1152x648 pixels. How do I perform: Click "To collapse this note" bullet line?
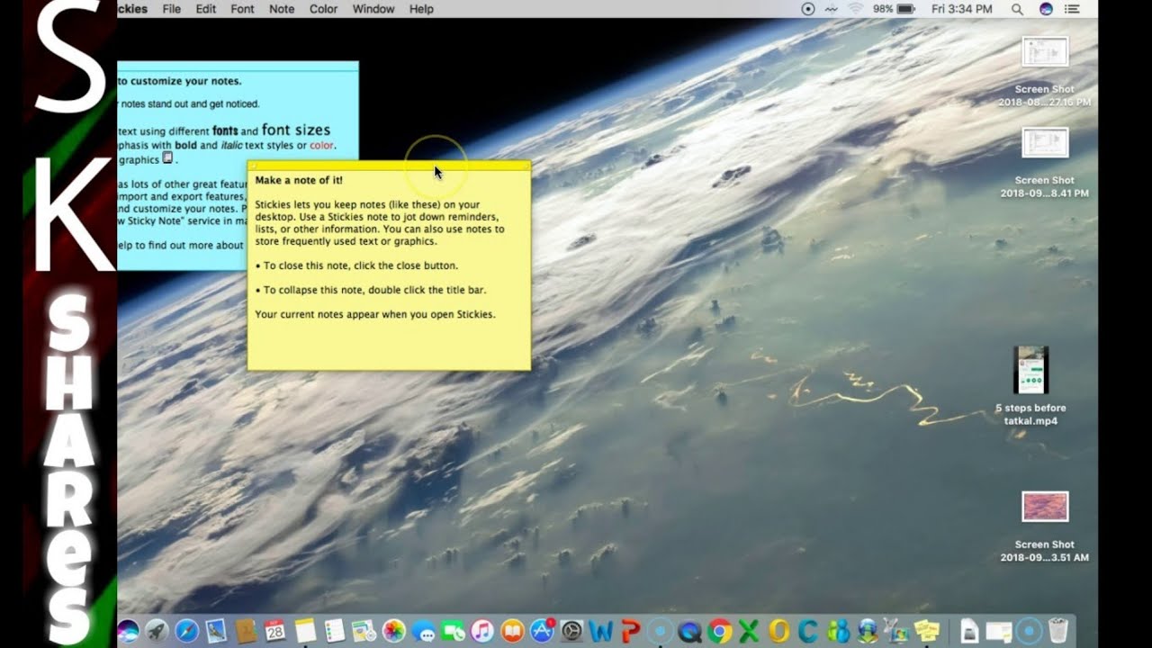370,291
